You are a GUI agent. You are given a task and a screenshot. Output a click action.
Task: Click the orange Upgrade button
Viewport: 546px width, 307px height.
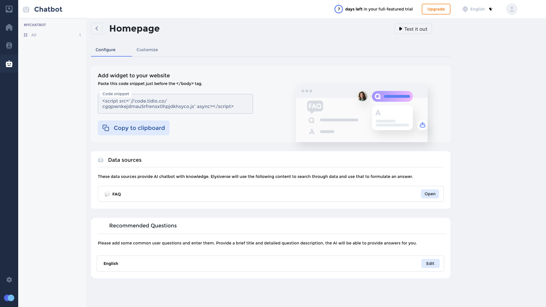[436, 9]
